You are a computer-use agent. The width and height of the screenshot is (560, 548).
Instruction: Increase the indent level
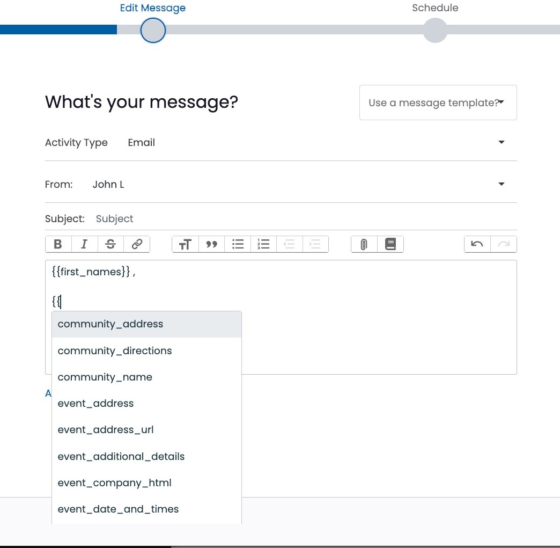(x=315, y=244)
